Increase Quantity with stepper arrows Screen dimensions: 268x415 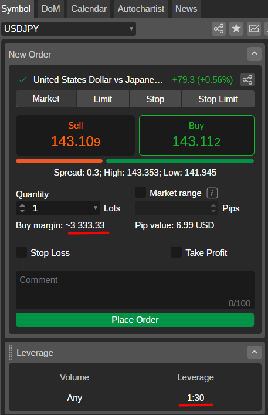click(22, 205)
